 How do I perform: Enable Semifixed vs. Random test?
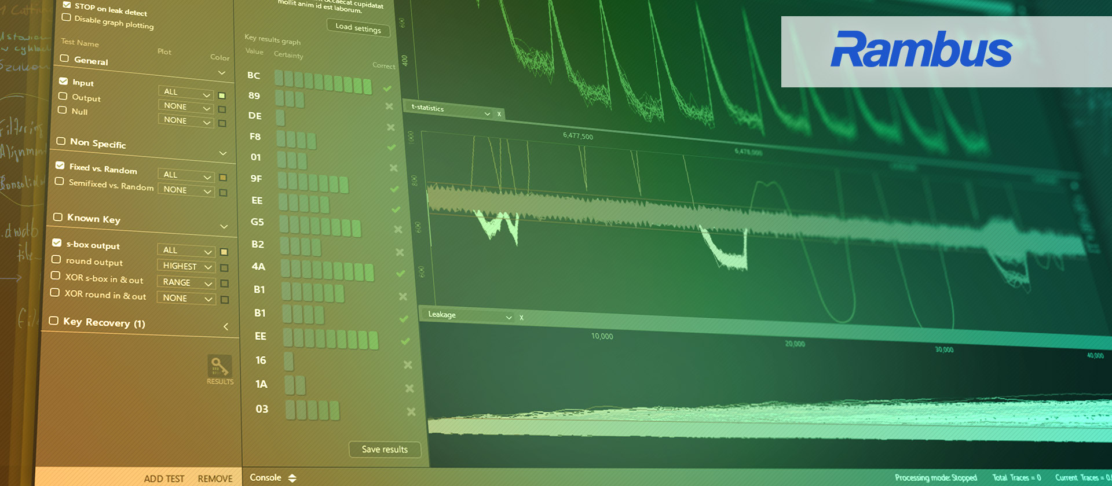click(x=59, y=181)
